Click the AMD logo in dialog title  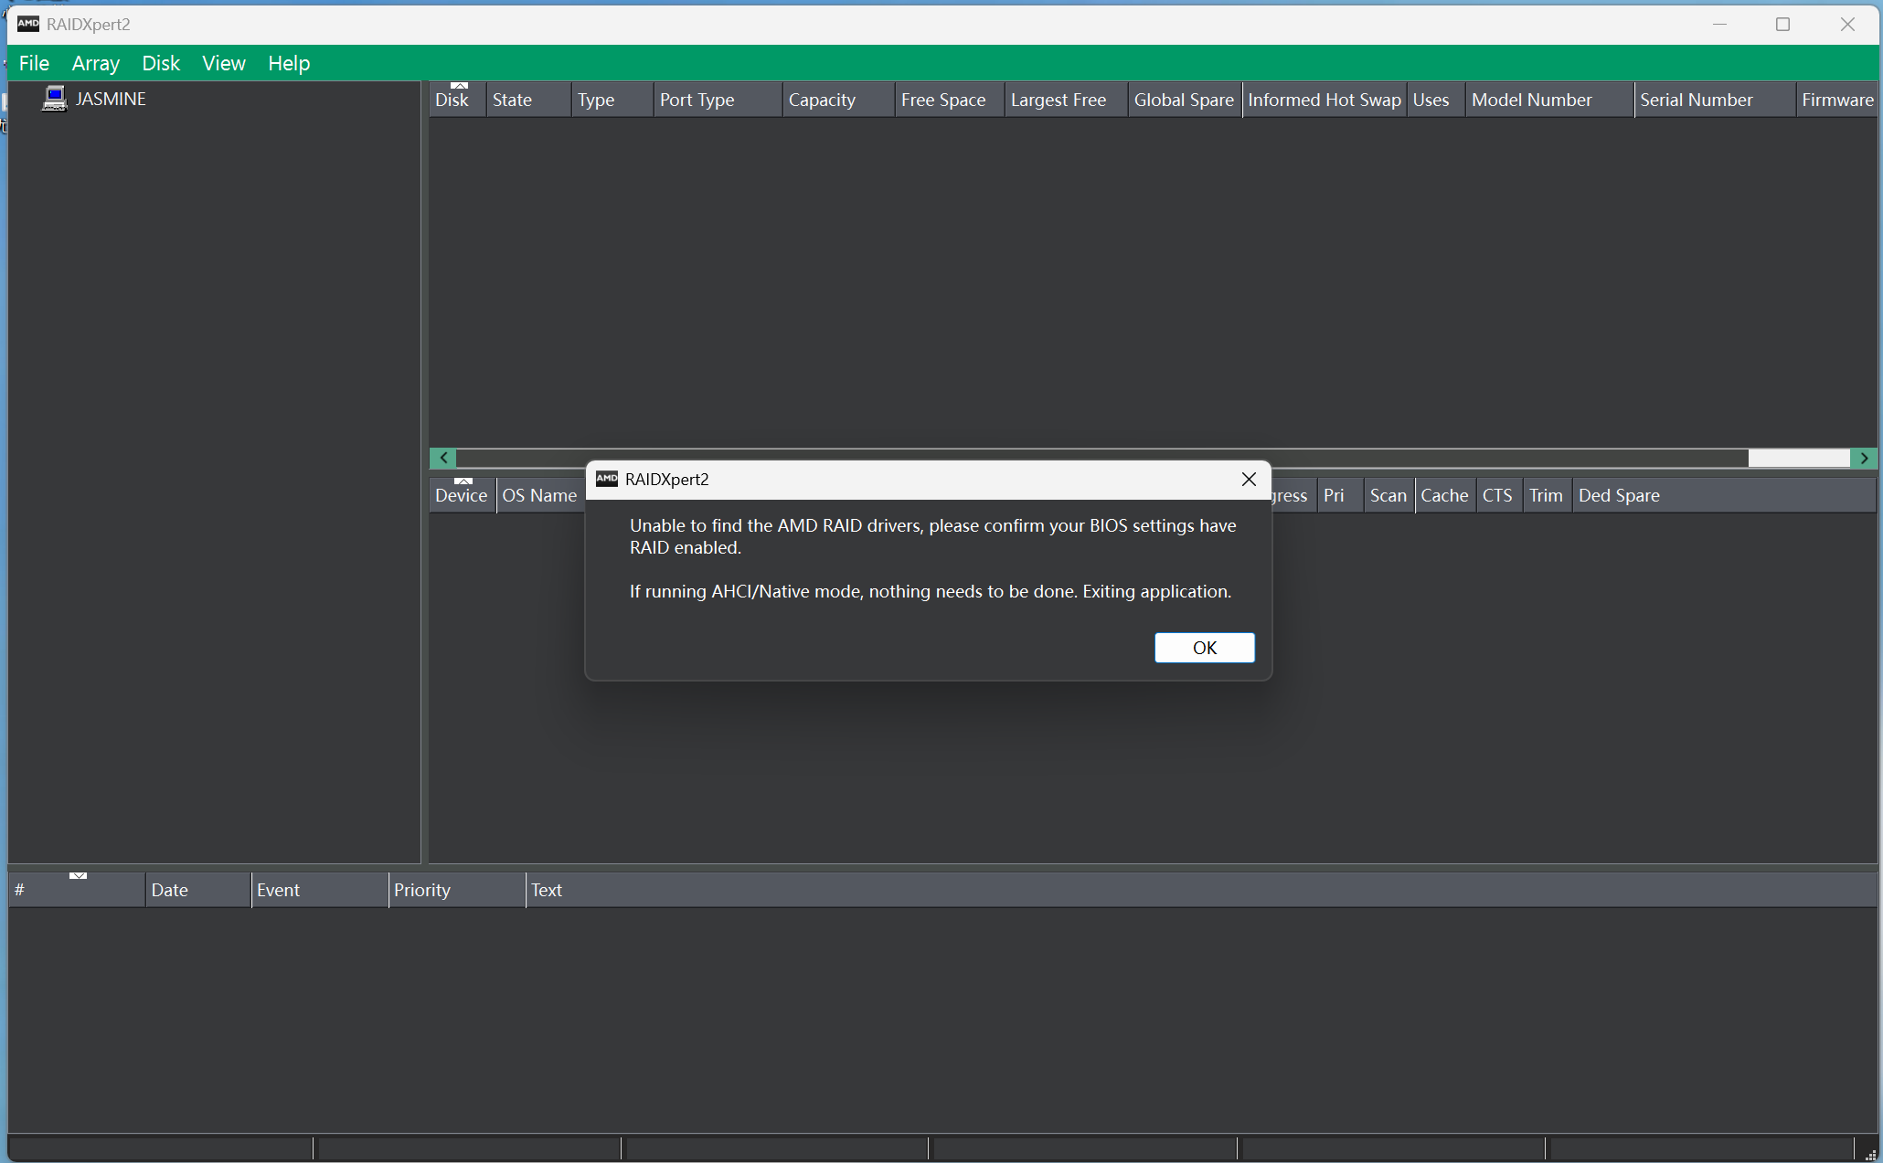607,479
